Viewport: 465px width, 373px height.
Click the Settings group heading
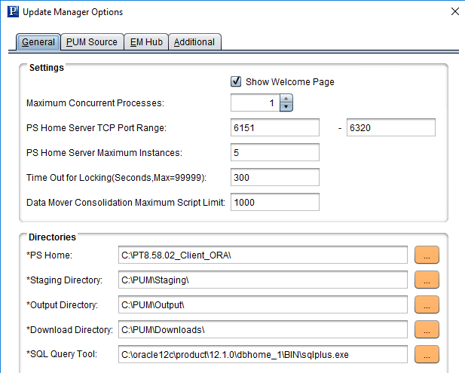pyautogui.click(x=47, y=68)
